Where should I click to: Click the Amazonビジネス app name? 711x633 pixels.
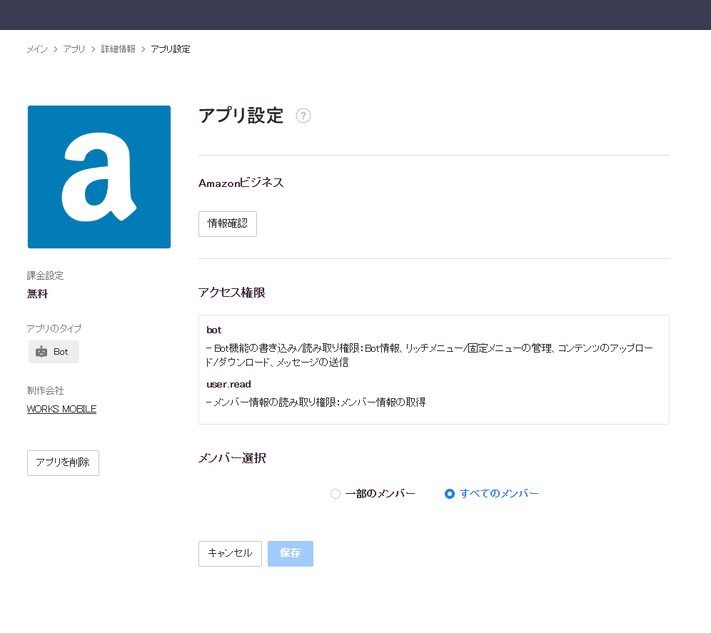click(x=241, y=183)
